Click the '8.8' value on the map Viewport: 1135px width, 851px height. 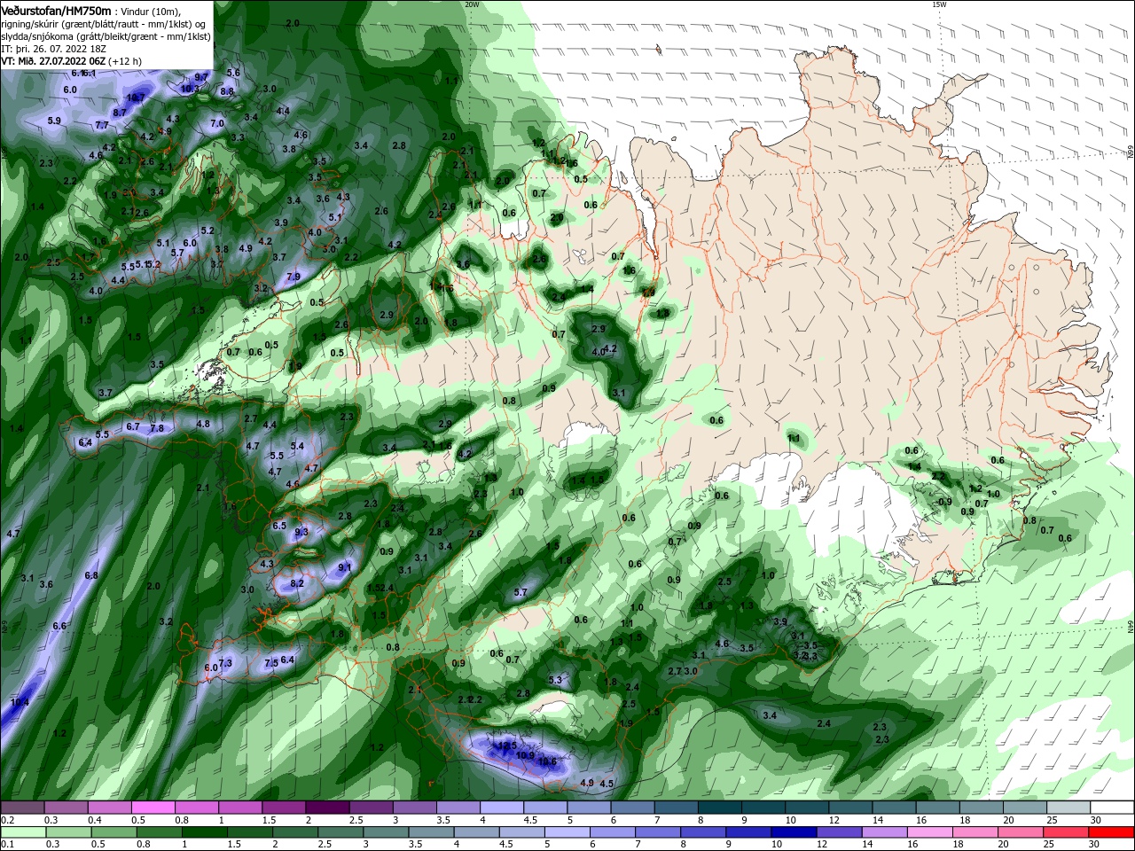(227, 91)
